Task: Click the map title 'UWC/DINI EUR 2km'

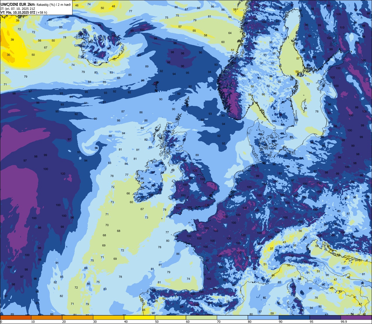Action: (18, 4)
